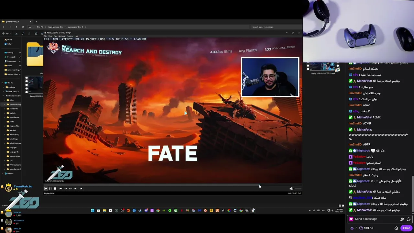Expand the Network tree node

[2, 173]
